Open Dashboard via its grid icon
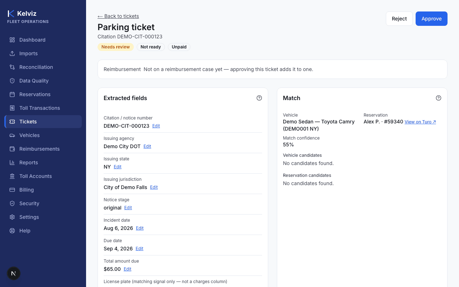This screenshot has width=459, height=287. click(12, 40)
